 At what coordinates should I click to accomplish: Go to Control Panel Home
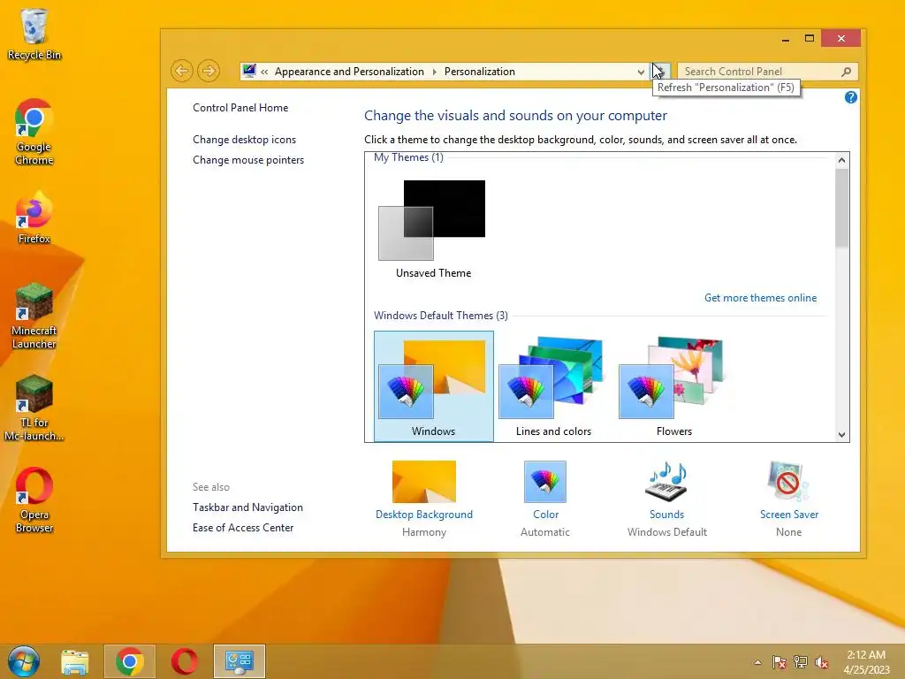(240, 107)
